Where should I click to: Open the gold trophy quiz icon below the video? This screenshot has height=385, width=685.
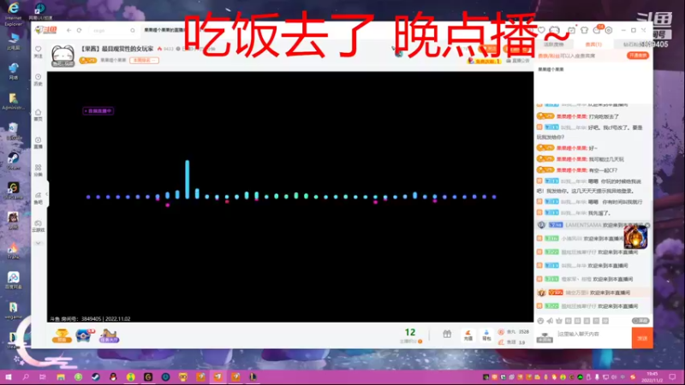tap(62, 335)
